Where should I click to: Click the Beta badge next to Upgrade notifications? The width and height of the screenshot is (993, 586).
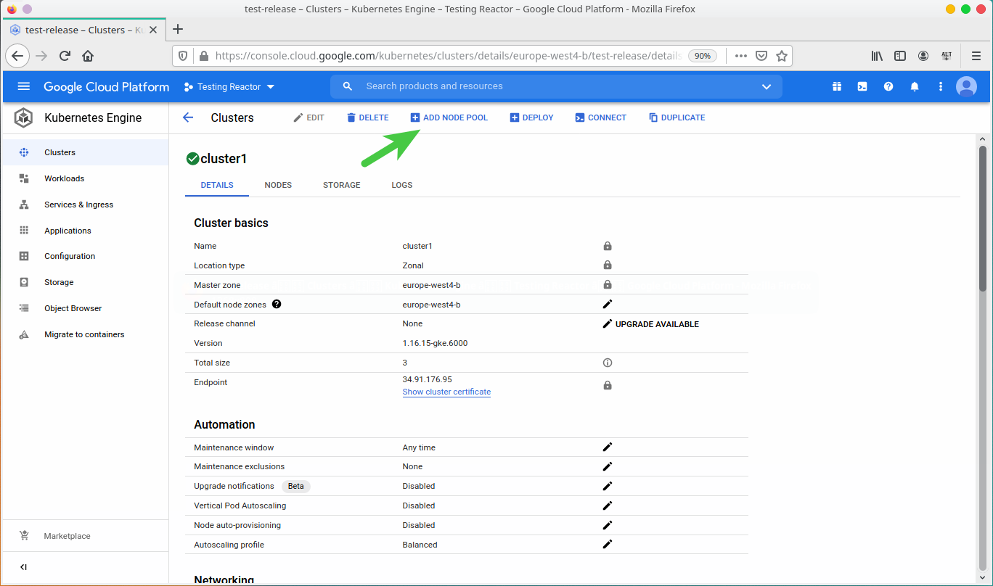click(x=296, y=486)
